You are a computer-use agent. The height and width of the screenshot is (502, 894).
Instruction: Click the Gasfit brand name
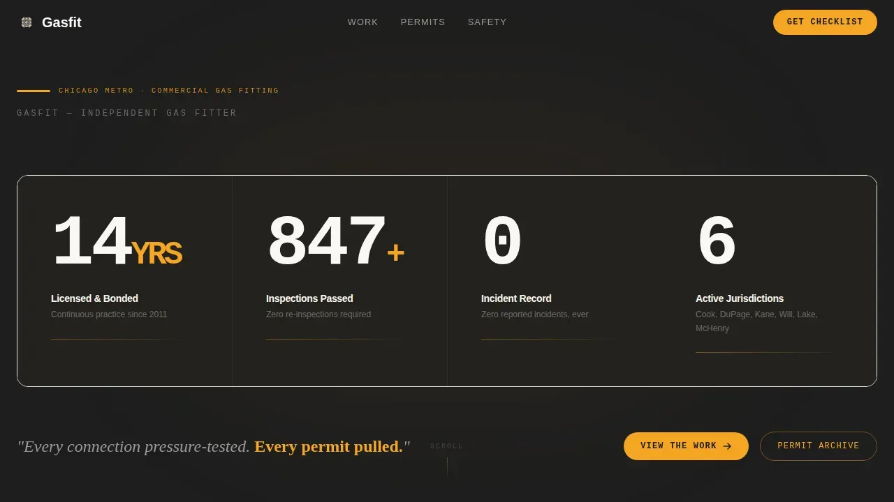61,22
